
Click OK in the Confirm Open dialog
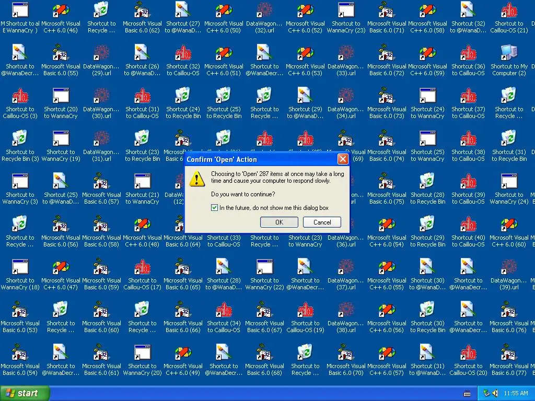279,222
